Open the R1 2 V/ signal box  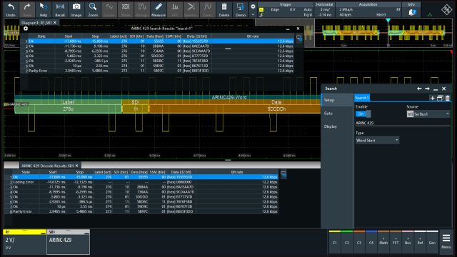[24, 242]
